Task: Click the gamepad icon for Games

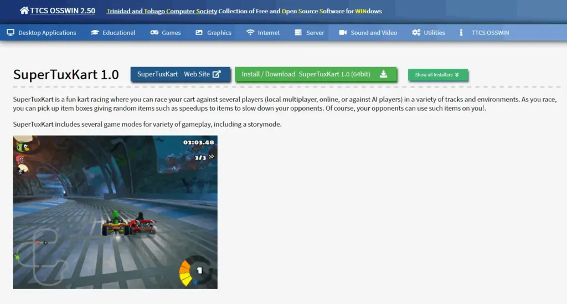Action: [x=154, y=33]
